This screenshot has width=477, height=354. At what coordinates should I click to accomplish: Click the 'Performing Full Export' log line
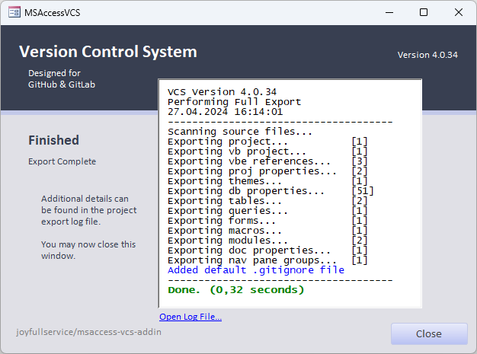234,101
